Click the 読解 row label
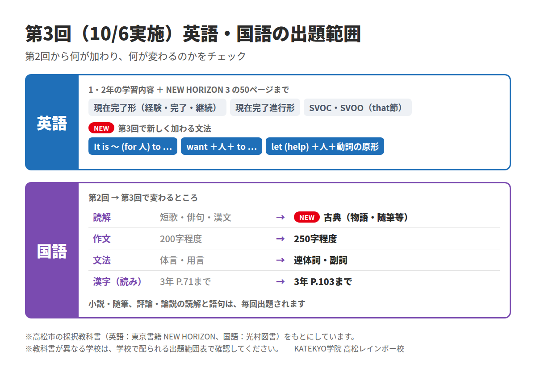The width and height of the screenshot is (536, 372). [102, 217]
